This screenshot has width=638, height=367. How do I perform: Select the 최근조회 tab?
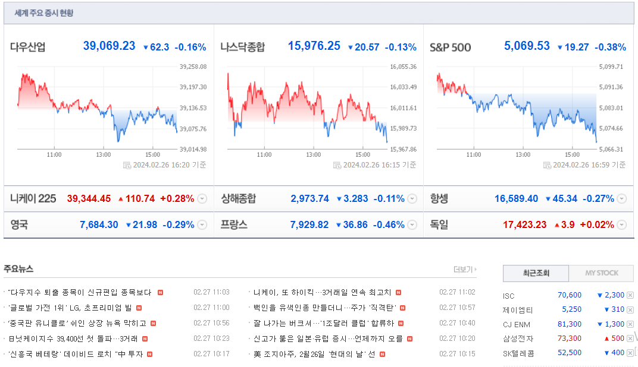coord(536,273)
